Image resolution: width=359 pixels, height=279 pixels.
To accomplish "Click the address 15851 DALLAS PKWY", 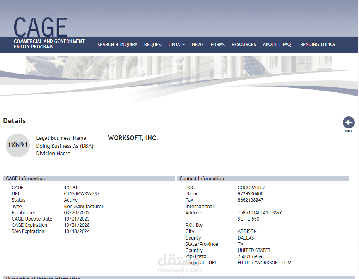I will pos(260,212).
